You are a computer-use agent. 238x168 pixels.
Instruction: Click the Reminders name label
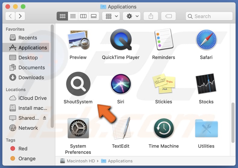click(164, 57)
